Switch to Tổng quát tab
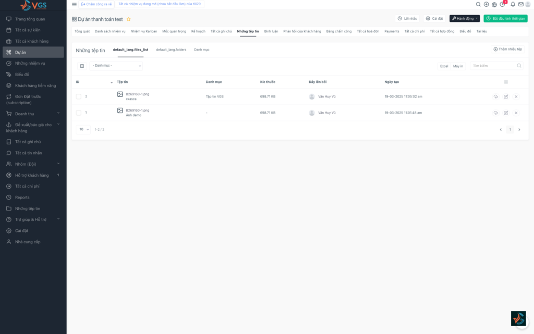Screen dimensions: 534x334 (x=82, y=31)
